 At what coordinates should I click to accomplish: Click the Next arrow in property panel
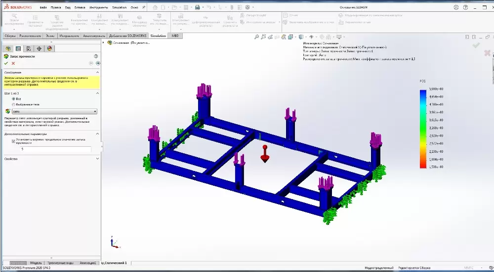pyautogui.click(x=98, y=63)
